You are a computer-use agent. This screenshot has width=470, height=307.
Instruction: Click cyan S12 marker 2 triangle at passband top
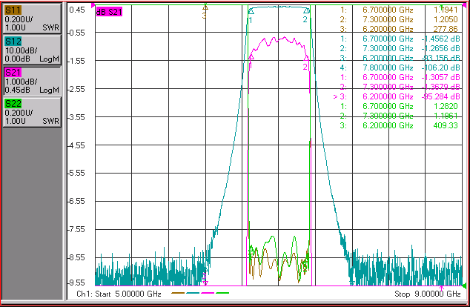coord(306,11)
